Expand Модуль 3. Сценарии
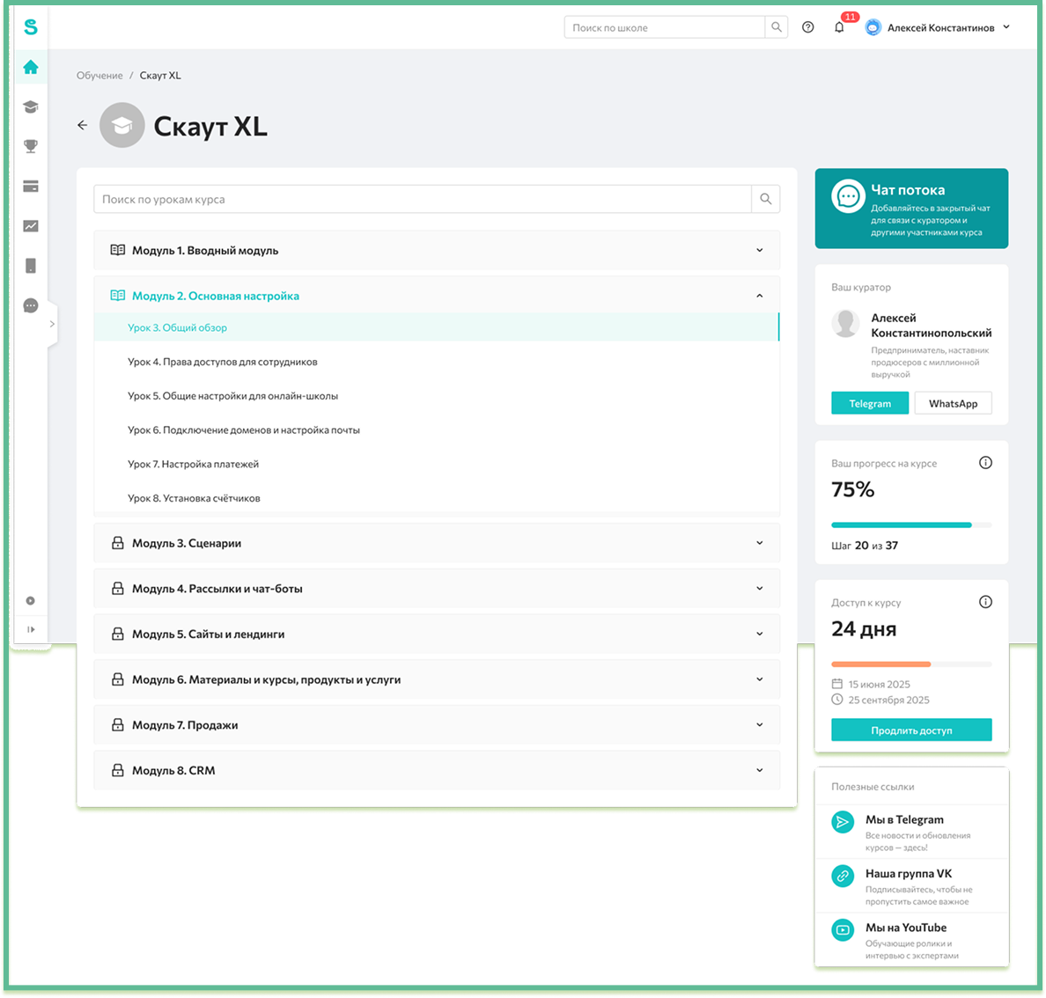Screen dimensions: 1046x998 point(436,543)
